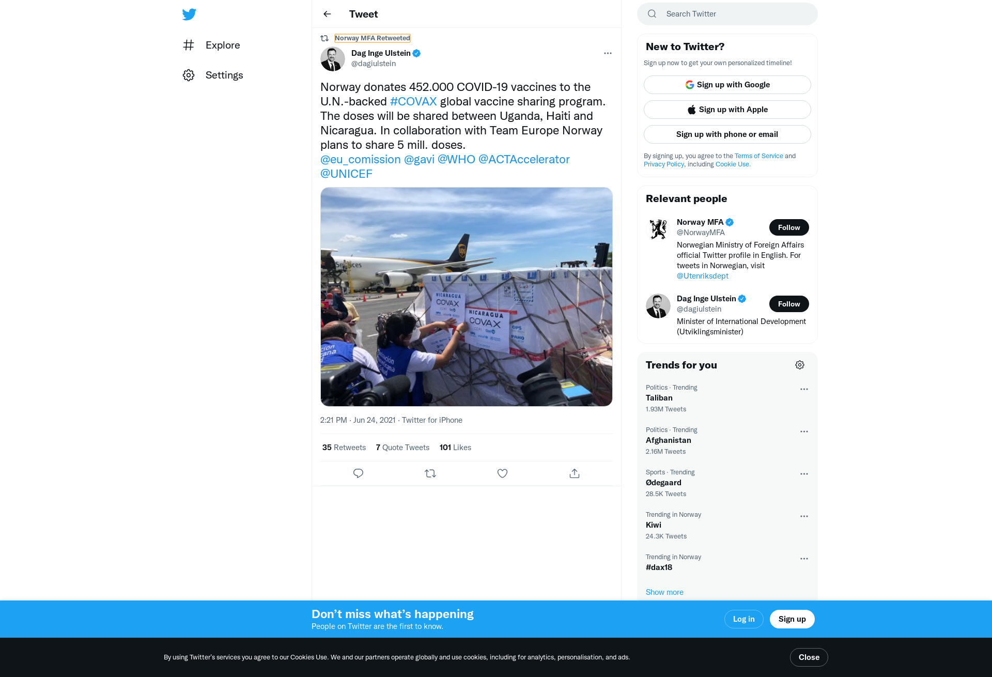This screenshot has width=992, height=677.
Task: Open Settings from the left sidebar
Action: tap(213, 75)
